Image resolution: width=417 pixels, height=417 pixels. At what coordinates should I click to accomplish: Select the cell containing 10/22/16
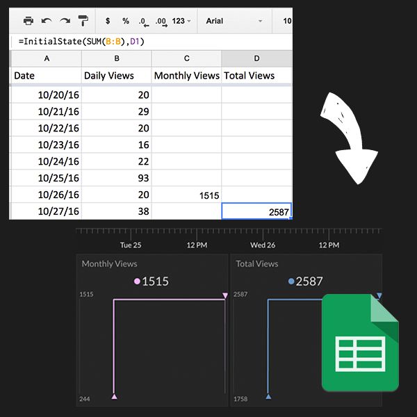point(46,128)
